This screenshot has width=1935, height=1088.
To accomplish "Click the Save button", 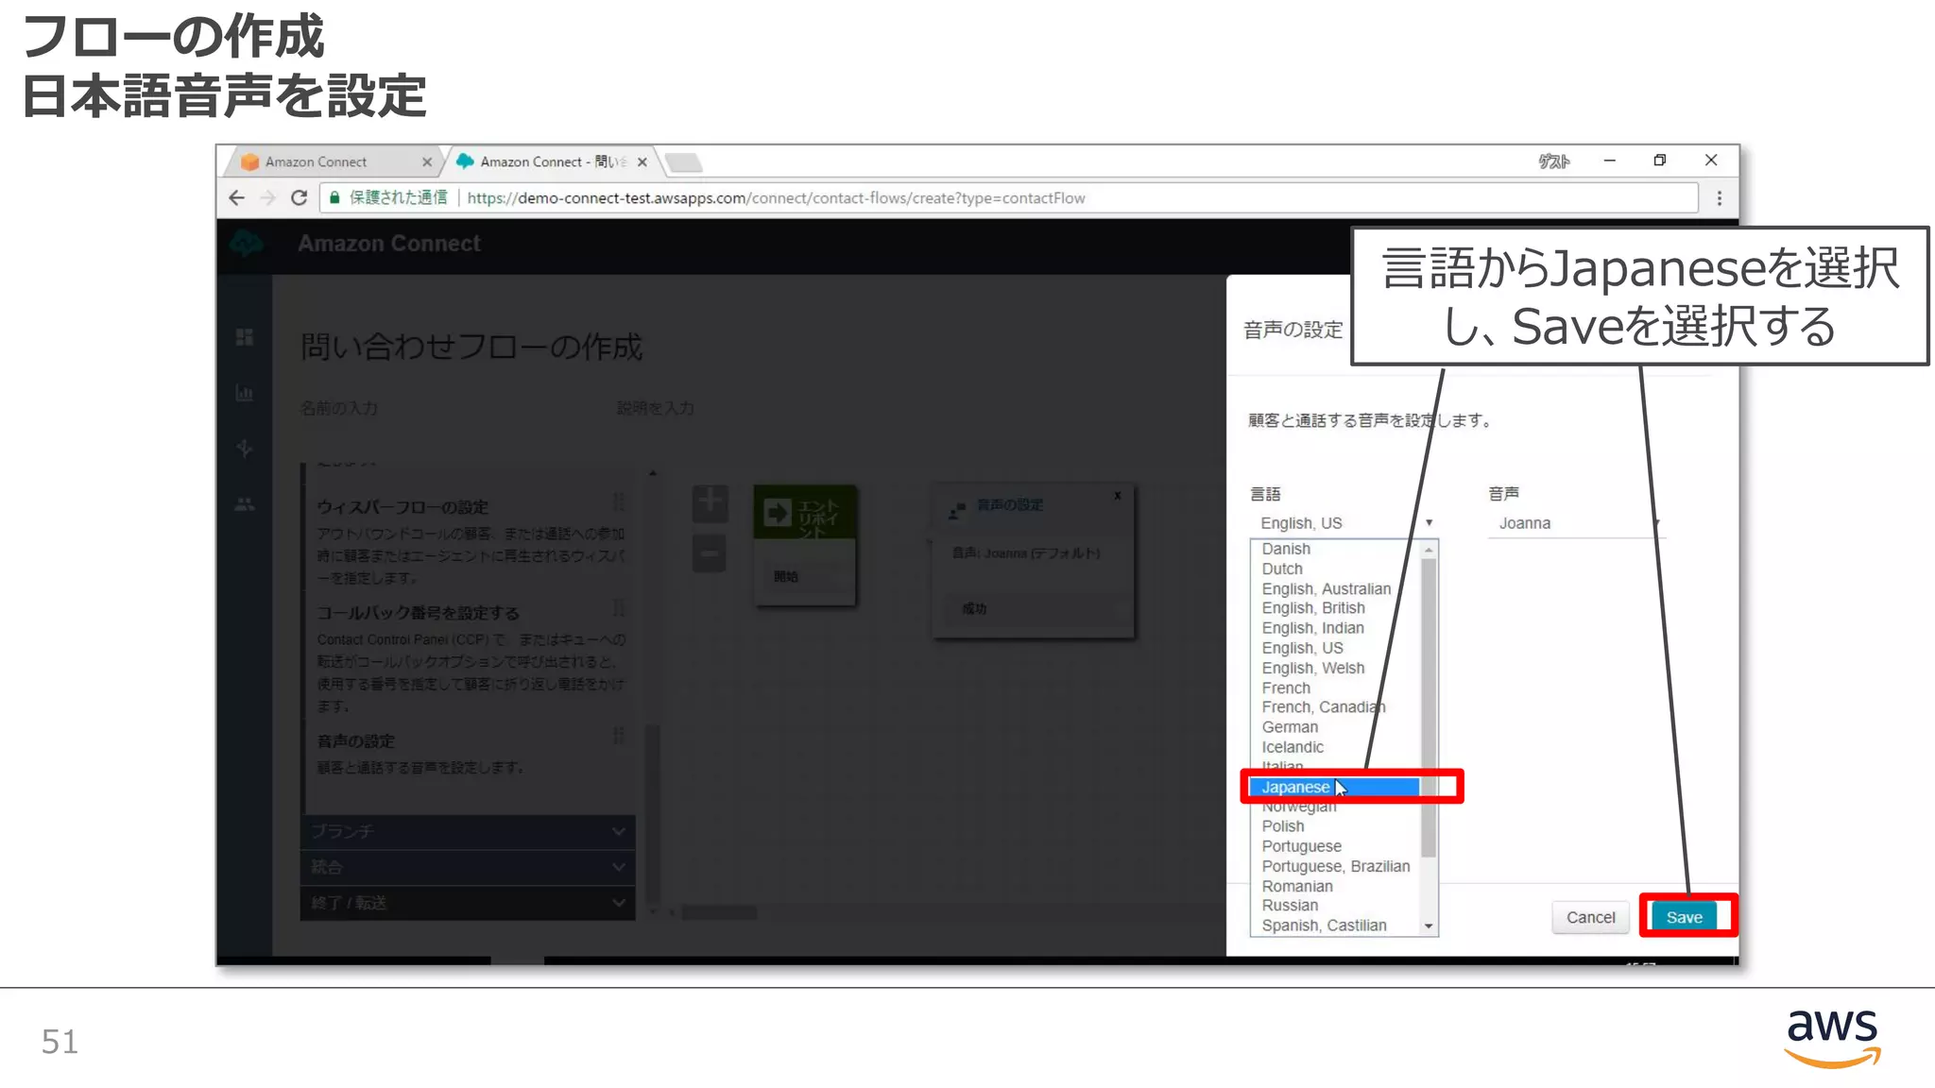I will click(1685, 917).
